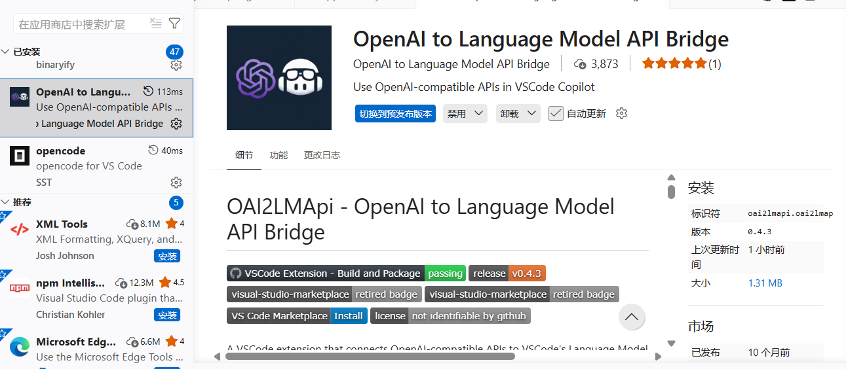Install the npm Intellisense extension
Viewport: 846px width, 369px height.
[x=167, y=315]
